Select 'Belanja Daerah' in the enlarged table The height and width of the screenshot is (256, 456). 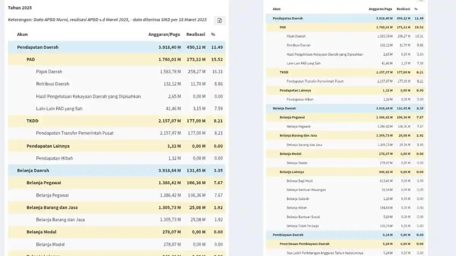click(33, 171)
